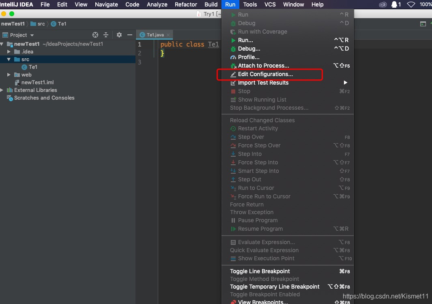Click the Project tool window icon
The width and height of the screenshot is (432, 304).
(5, 35)
